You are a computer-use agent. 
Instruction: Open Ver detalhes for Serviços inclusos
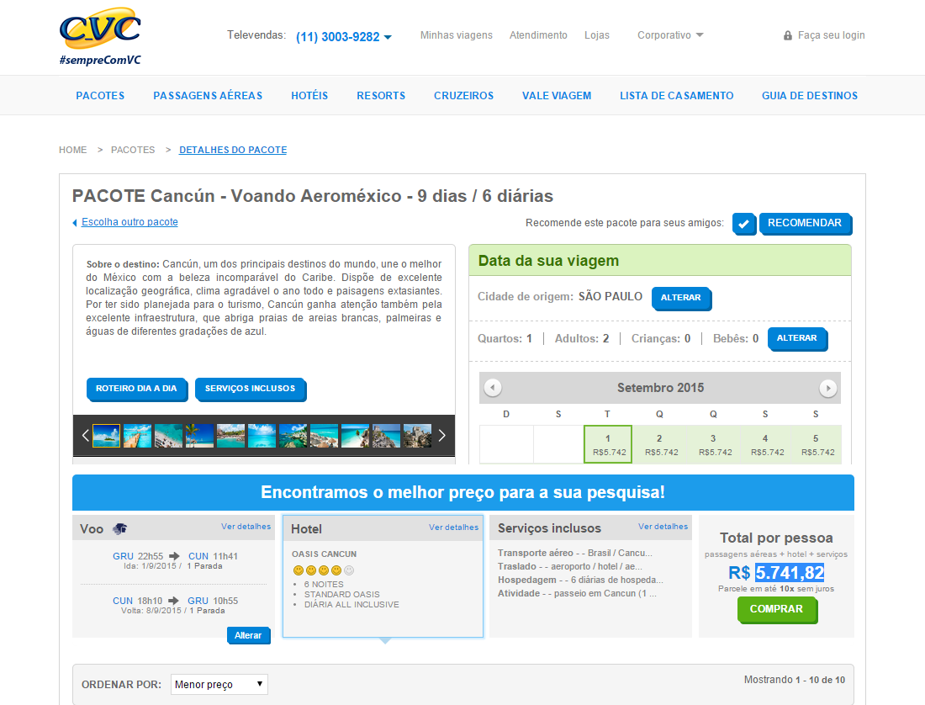pos(663,527)
